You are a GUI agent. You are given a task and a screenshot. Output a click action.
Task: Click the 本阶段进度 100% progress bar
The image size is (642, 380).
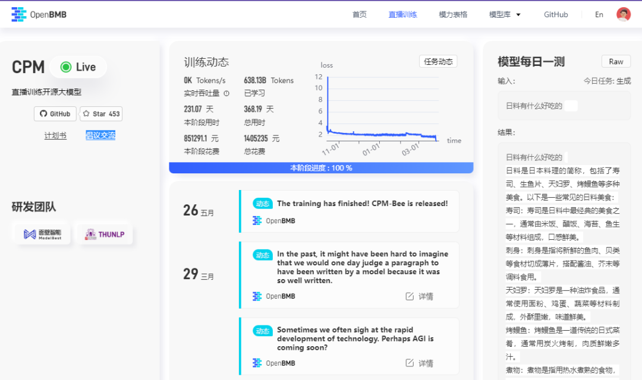click(x=321, y=168)
